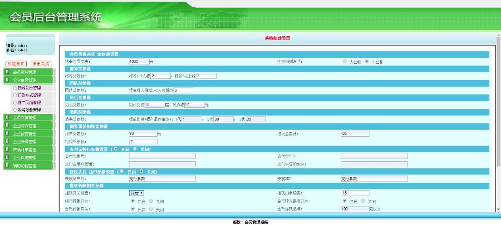
Task: Click small square icon before 汇款方式管理
Action: pyautogui.click(x=14, y=95)
